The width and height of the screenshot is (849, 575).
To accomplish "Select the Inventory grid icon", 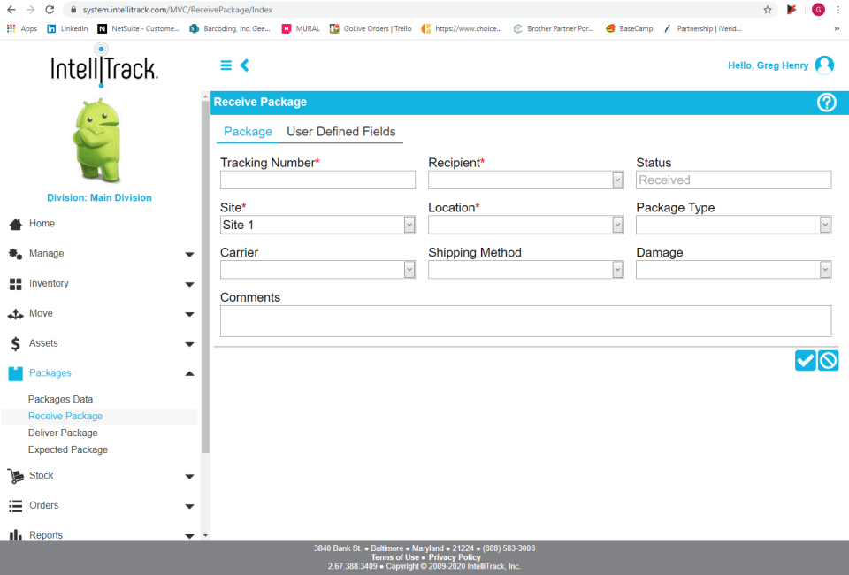I will click(13, 283).
